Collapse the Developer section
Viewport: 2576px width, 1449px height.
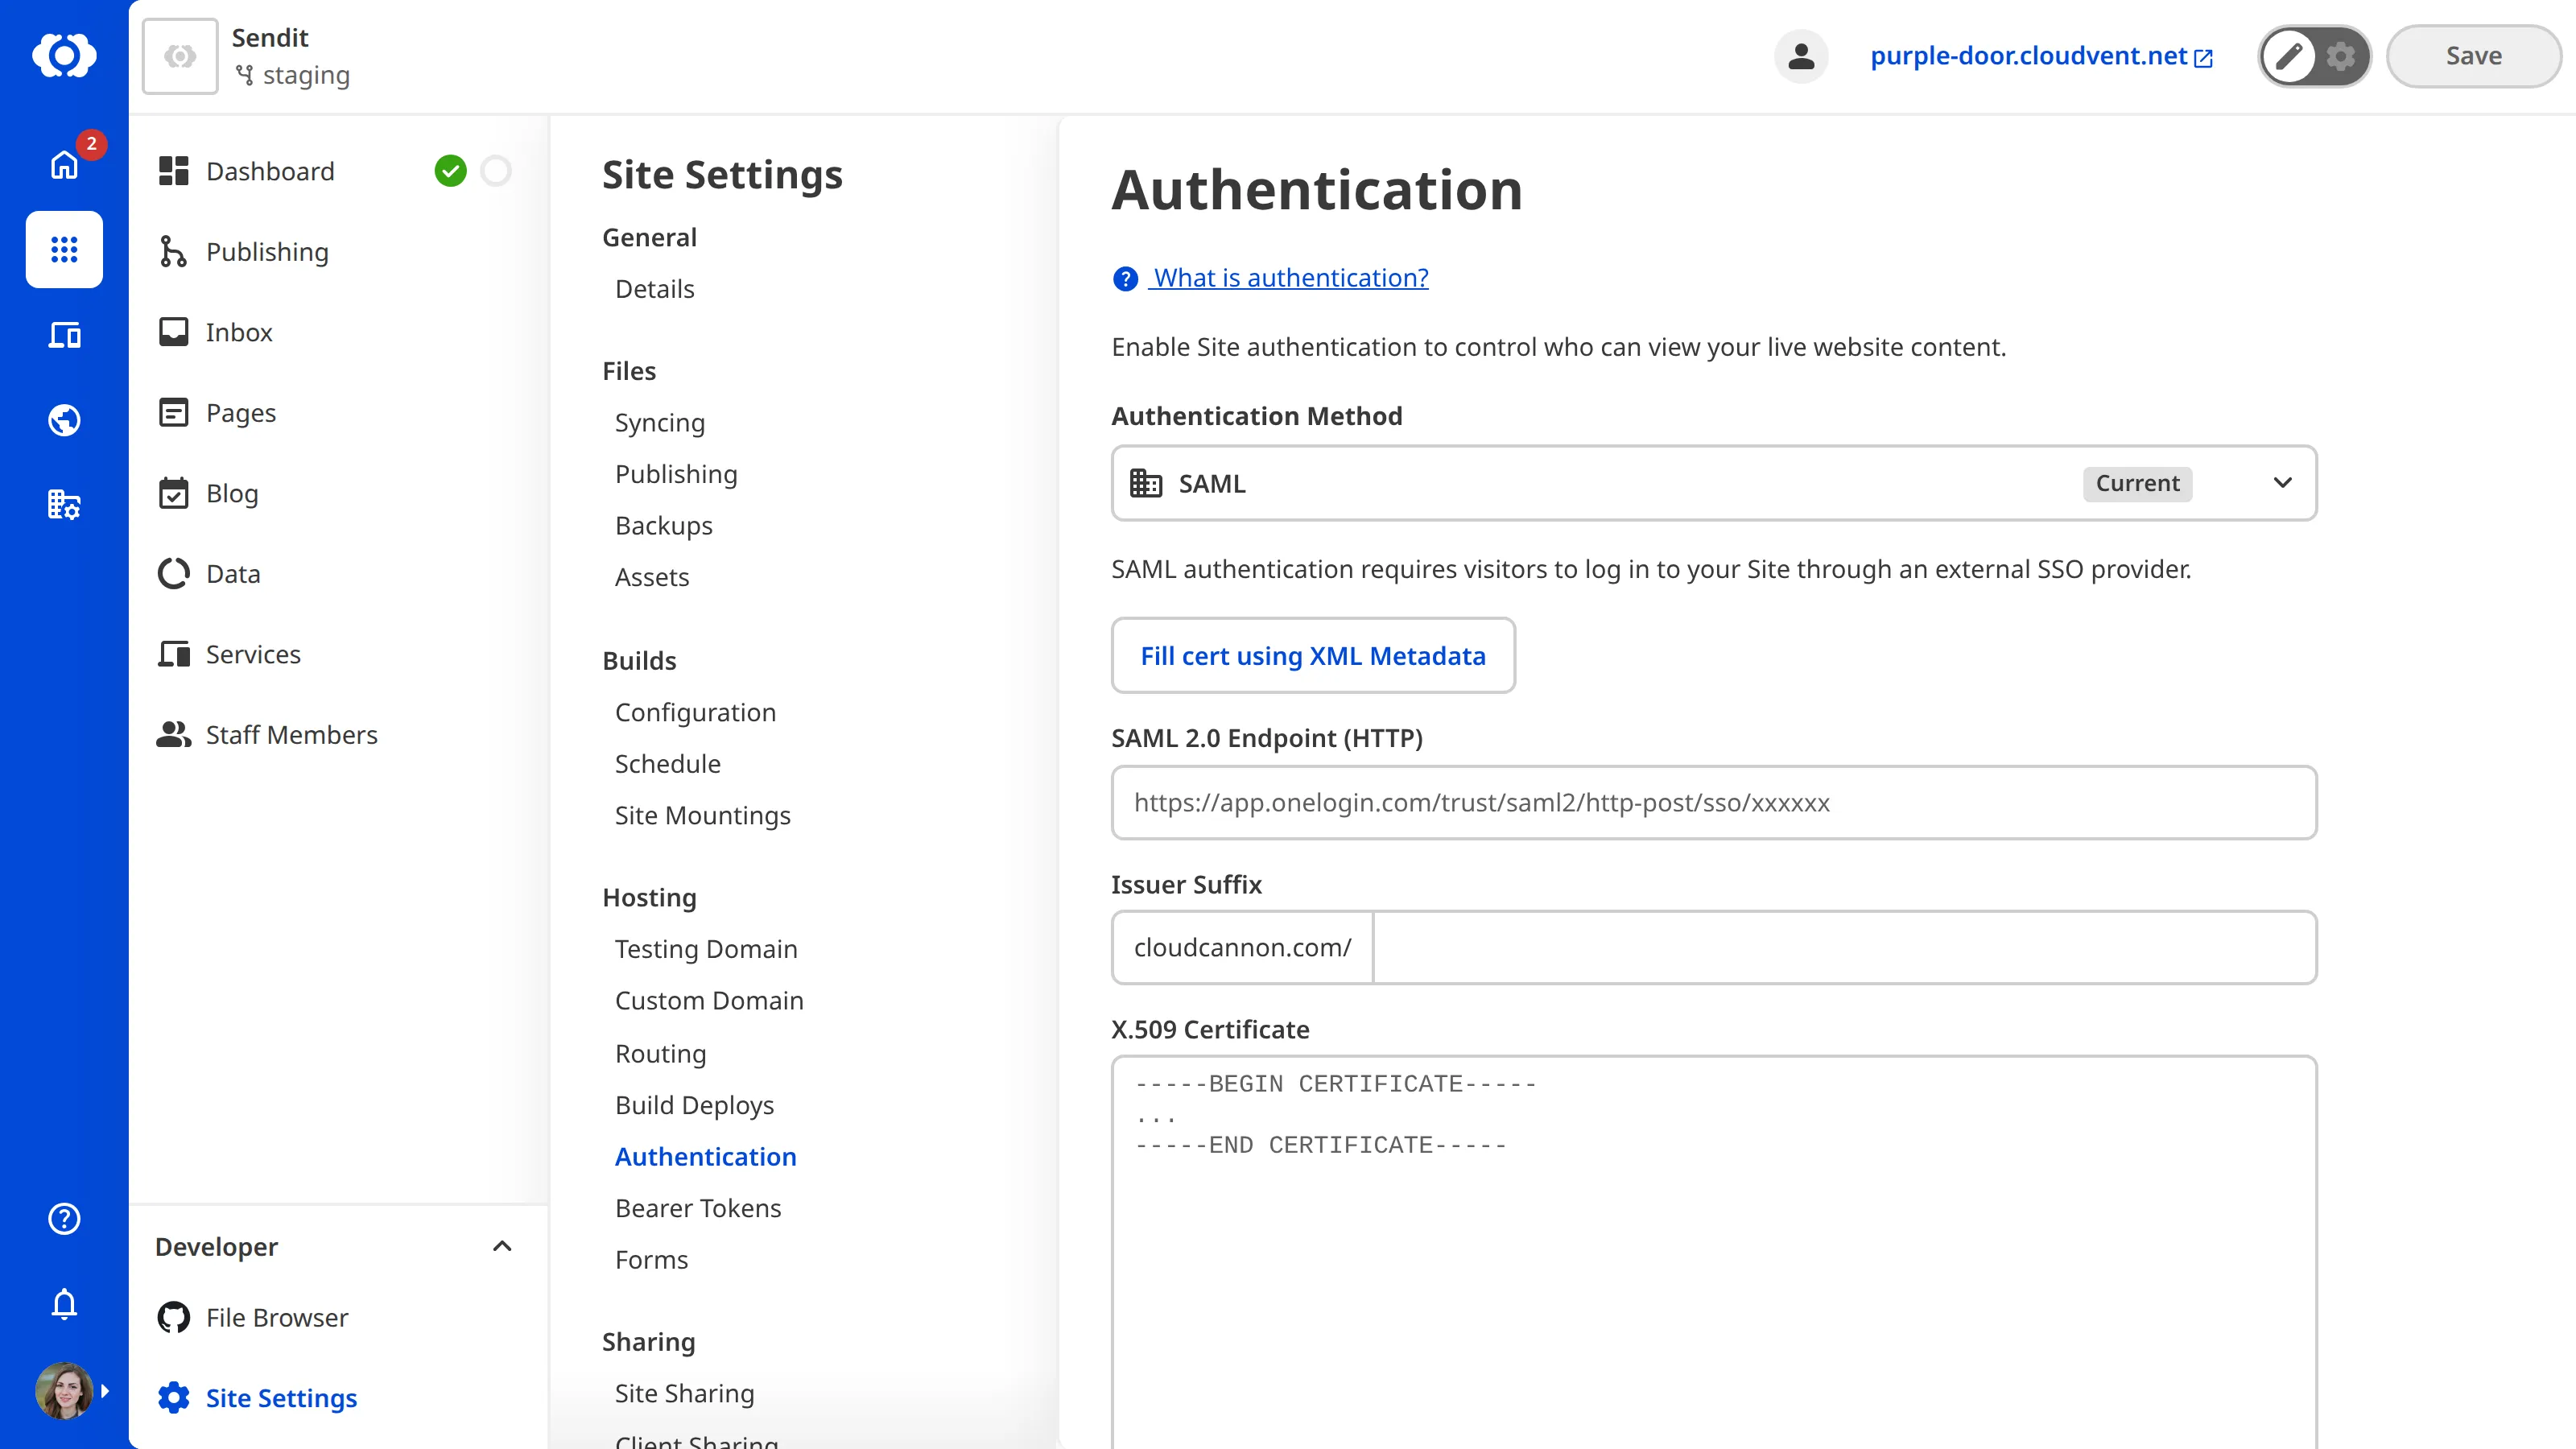[x=502, y=1246]
